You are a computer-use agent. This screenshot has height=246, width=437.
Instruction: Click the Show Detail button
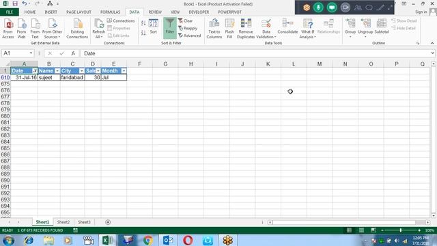tap(404, 20)
